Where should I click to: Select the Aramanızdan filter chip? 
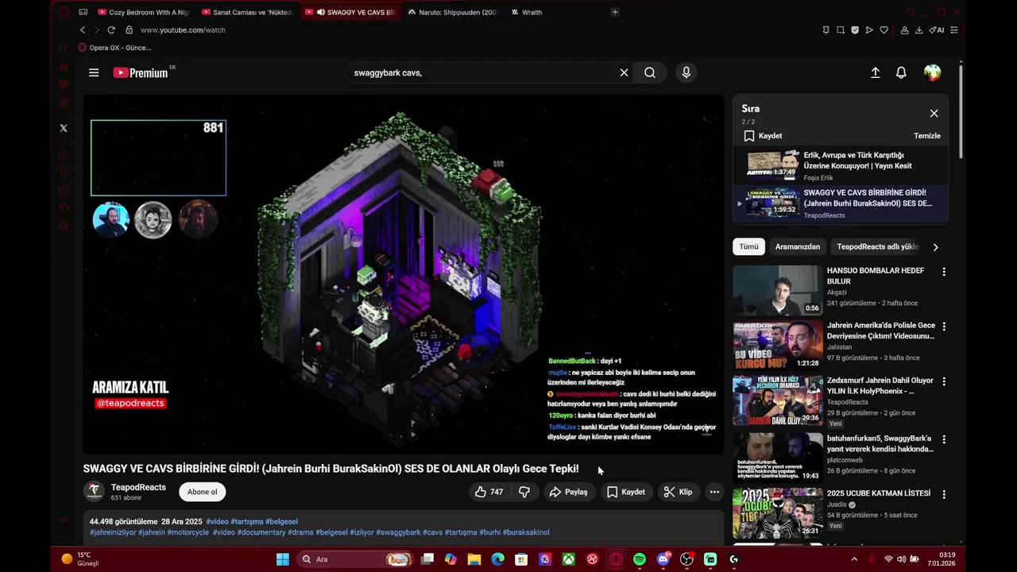click(x=797, y=247)
